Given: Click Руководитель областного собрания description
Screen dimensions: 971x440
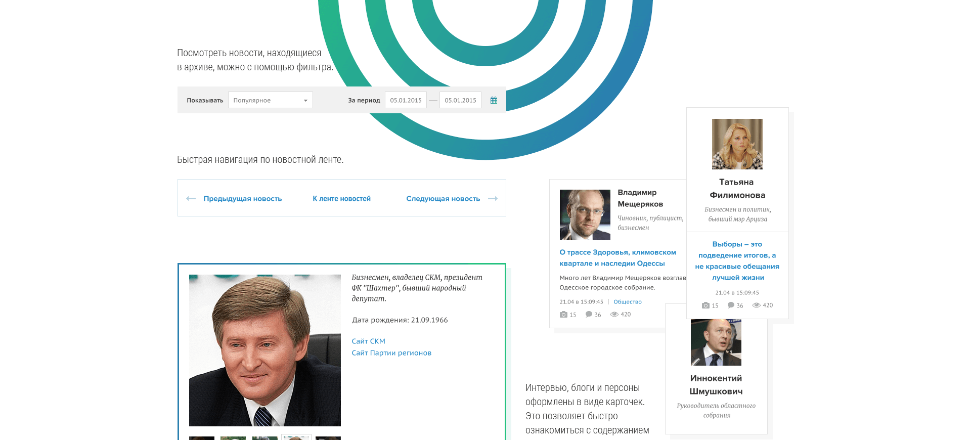Looking at the screenshot, I should (716, 411).
